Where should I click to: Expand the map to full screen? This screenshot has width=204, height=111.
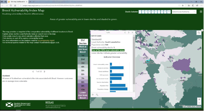(x=202, y=30)
